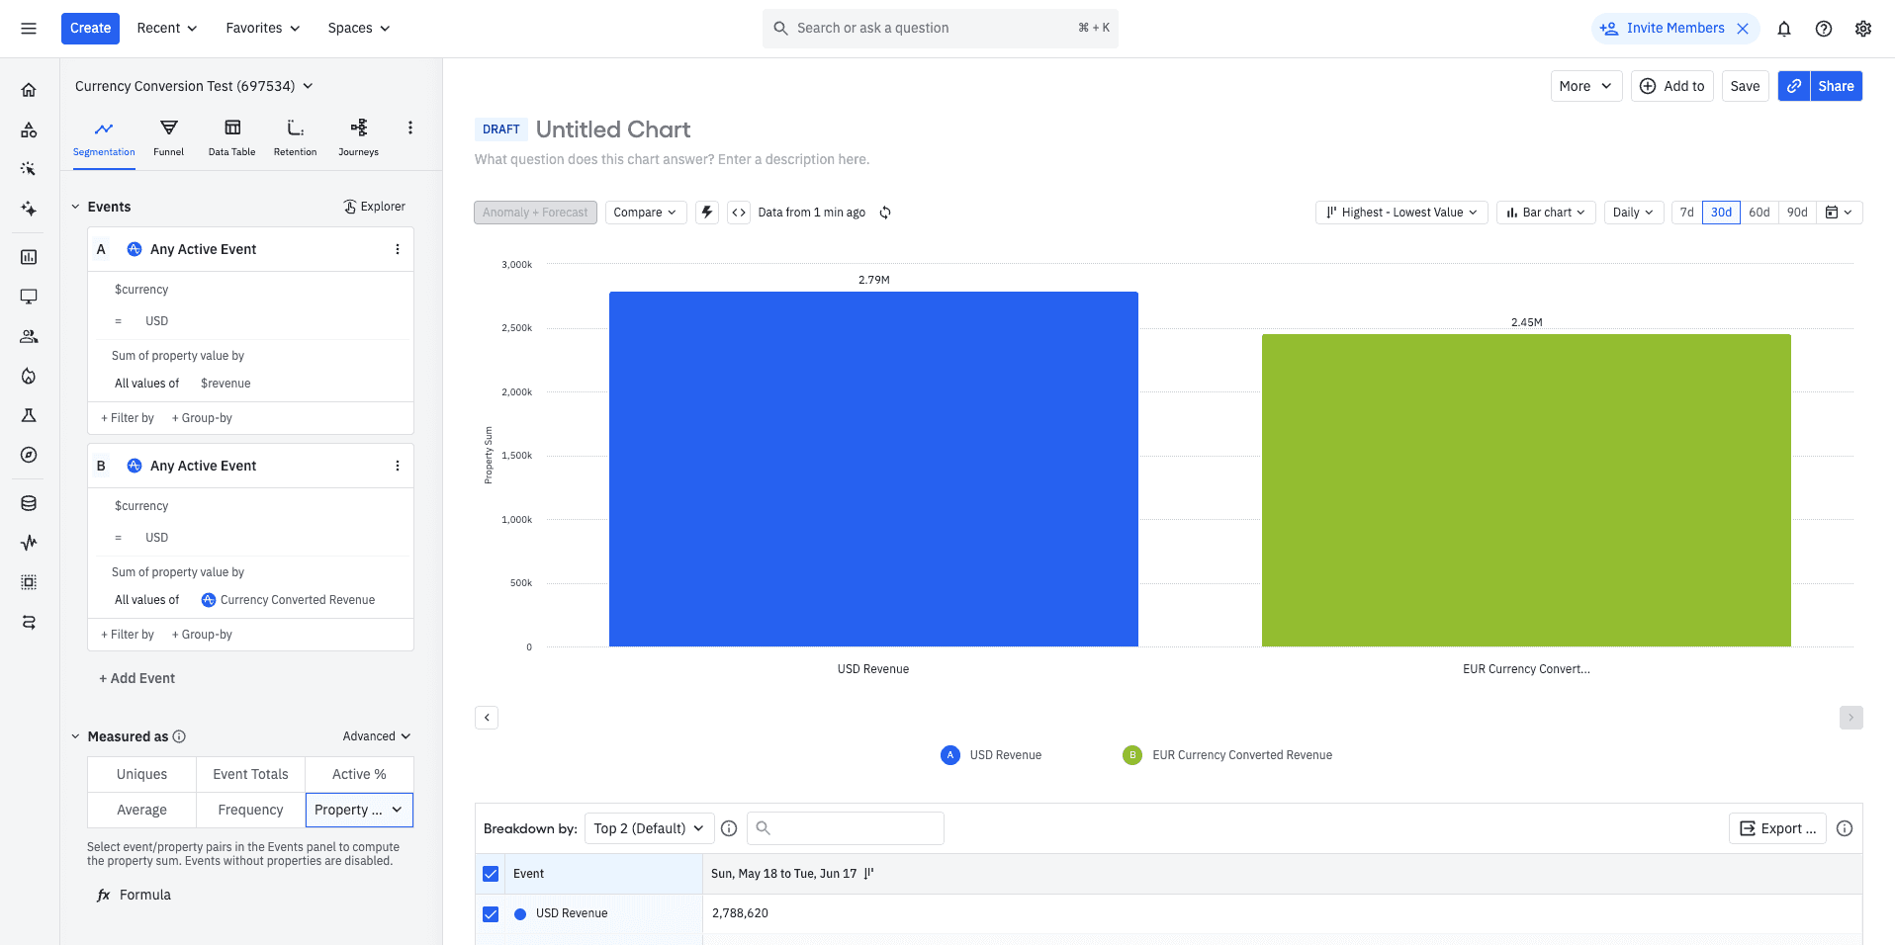This screenshot has width=1895, height=945.
Task: Switch to the Retention tab
Action: 295,137
